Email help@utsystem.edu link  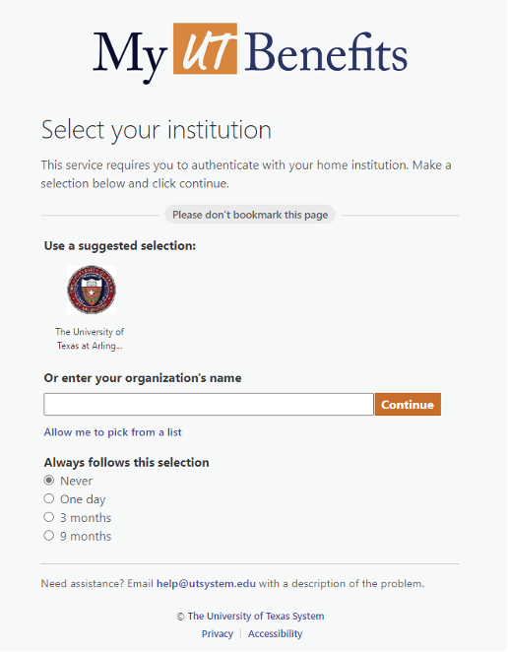(x=206, y=584)
